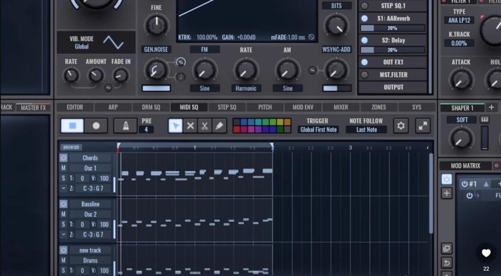Click the SHAPER 1 header button
This screenshot has width=501, height=276.
click(462, 108)
